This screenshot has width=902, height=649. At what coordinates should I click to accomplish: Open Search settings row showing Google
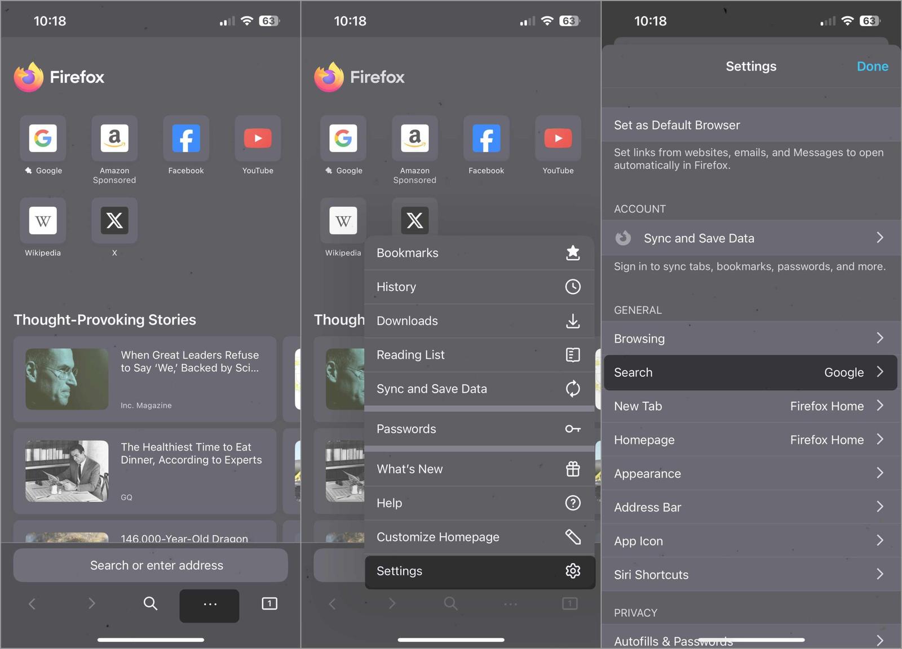coord(750,372)
